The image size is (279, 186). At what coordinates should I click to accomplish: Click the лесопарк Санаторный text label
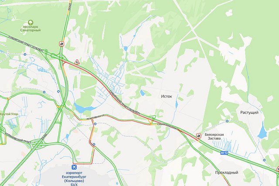click(x=31, y=28)
